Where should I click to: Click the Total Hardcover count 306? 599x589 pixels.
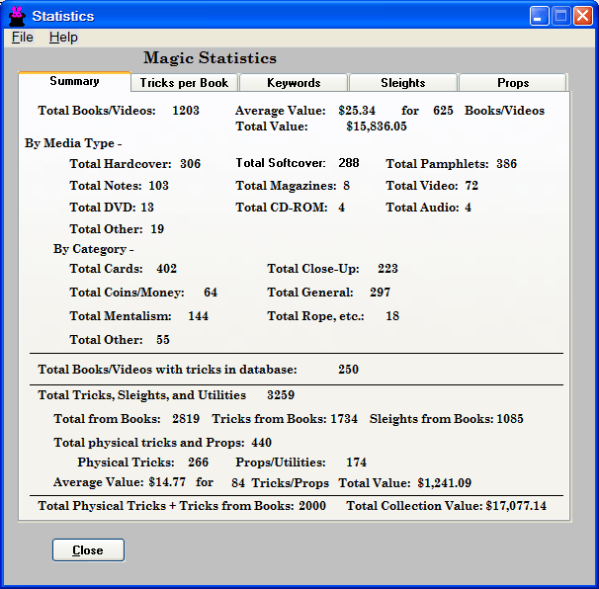coord(190,164)
